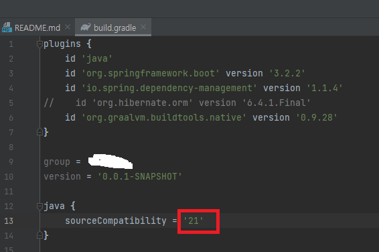Click line number 1 in gutter
Image resolution: width=379 pixels, height=252 pixels.
point(11,44)
